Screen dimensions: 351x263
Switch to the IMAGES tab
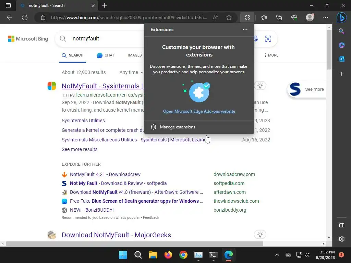tap(135, 55)
